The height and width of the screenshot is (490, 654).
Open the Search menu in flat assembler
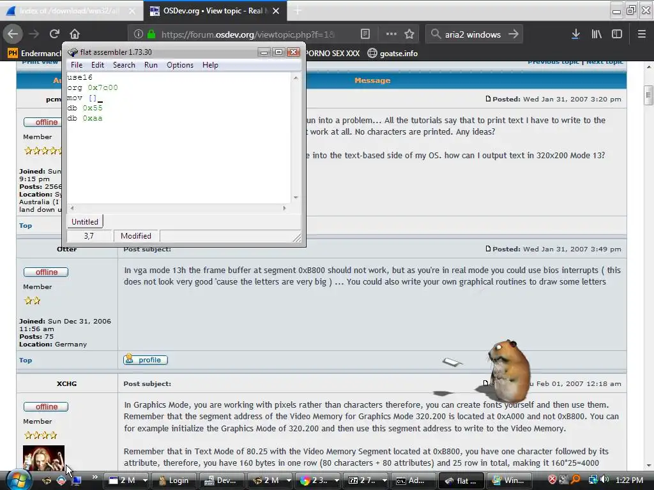124,65
